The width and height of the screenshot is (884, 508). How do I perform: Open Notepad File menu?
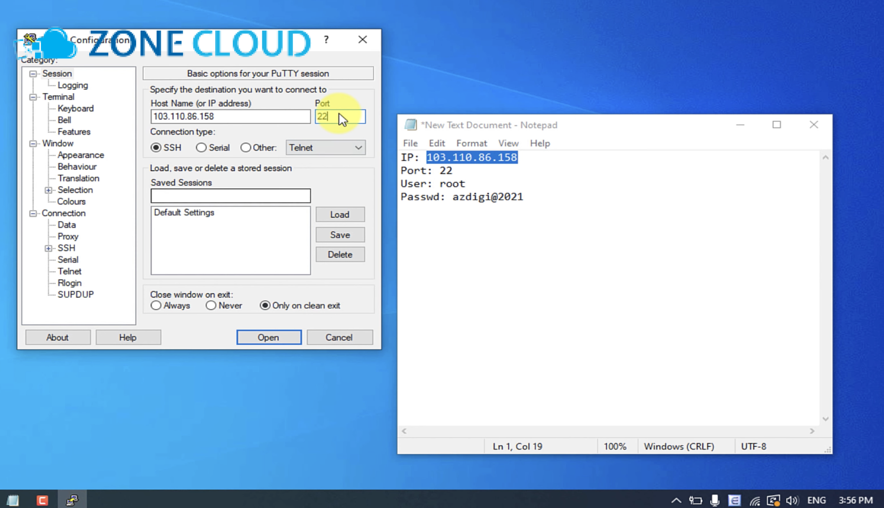point(410,143)
